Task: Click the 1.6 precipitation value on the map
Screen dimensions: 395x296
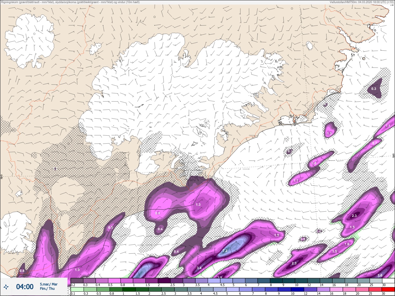Action: (x=347, y=244)
